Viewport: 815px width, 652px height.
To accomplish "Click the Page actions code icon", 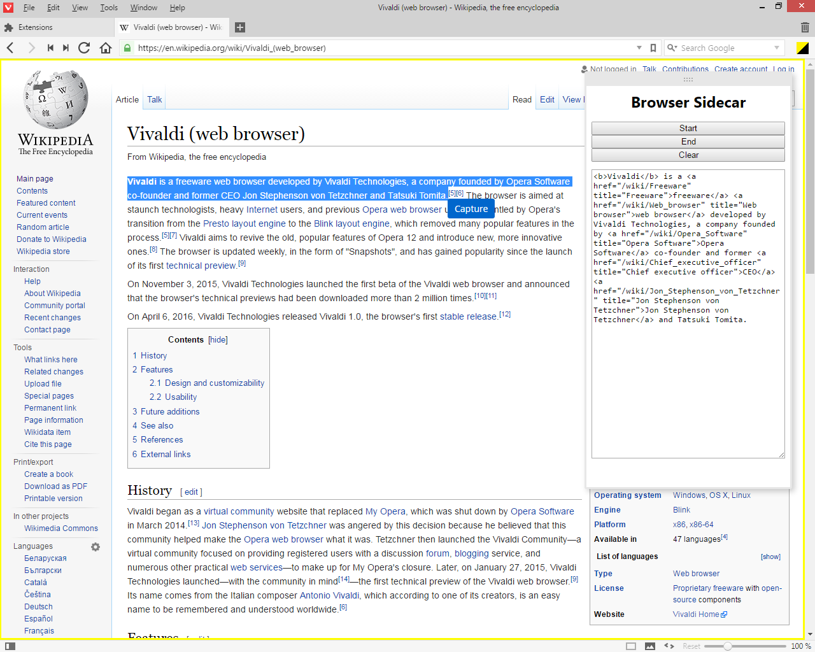I will (x=669, y=646).
